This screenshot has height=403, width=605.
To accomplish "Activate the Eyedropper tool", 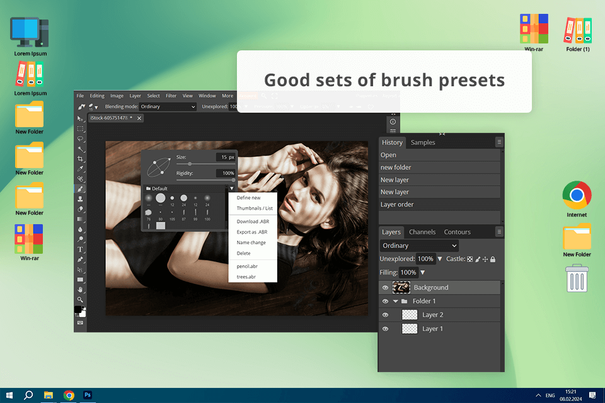I will [81, 169].
